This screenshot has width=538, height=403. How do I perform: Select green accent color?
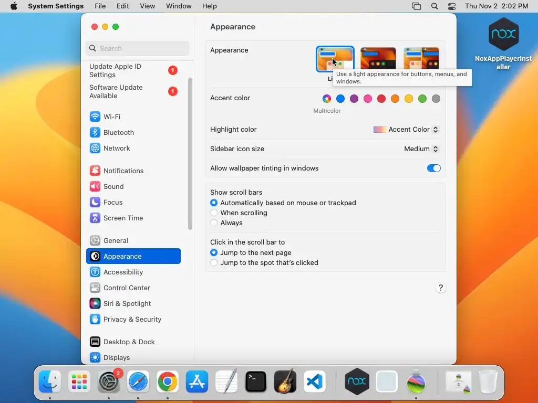422,99
